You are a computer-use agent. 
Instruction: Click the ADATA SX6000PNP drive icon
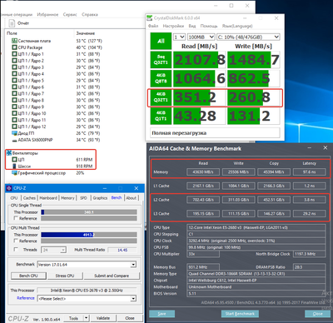14,140
